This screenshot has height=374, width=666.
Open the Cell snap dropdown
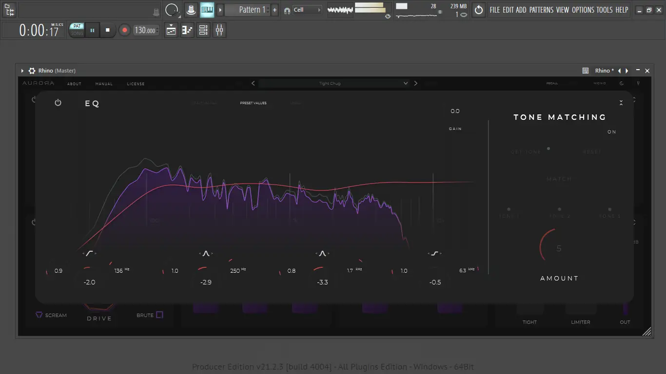coord(307,10)
